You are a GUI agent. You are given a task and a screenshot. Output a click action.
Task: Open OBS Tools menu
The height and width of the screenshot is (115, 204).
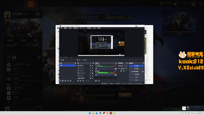95,28
